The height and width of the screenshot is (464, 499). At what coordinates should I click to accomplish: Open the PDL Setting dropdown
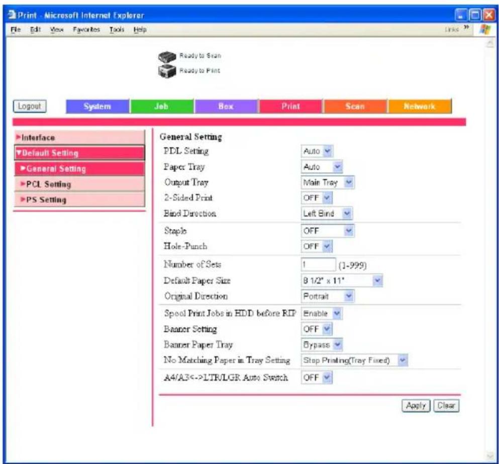coord(317,151)
